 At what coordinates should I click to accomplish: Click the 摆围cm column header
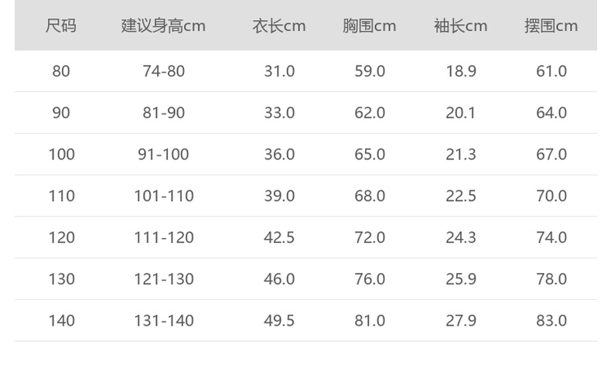click(x=551, y=26)
